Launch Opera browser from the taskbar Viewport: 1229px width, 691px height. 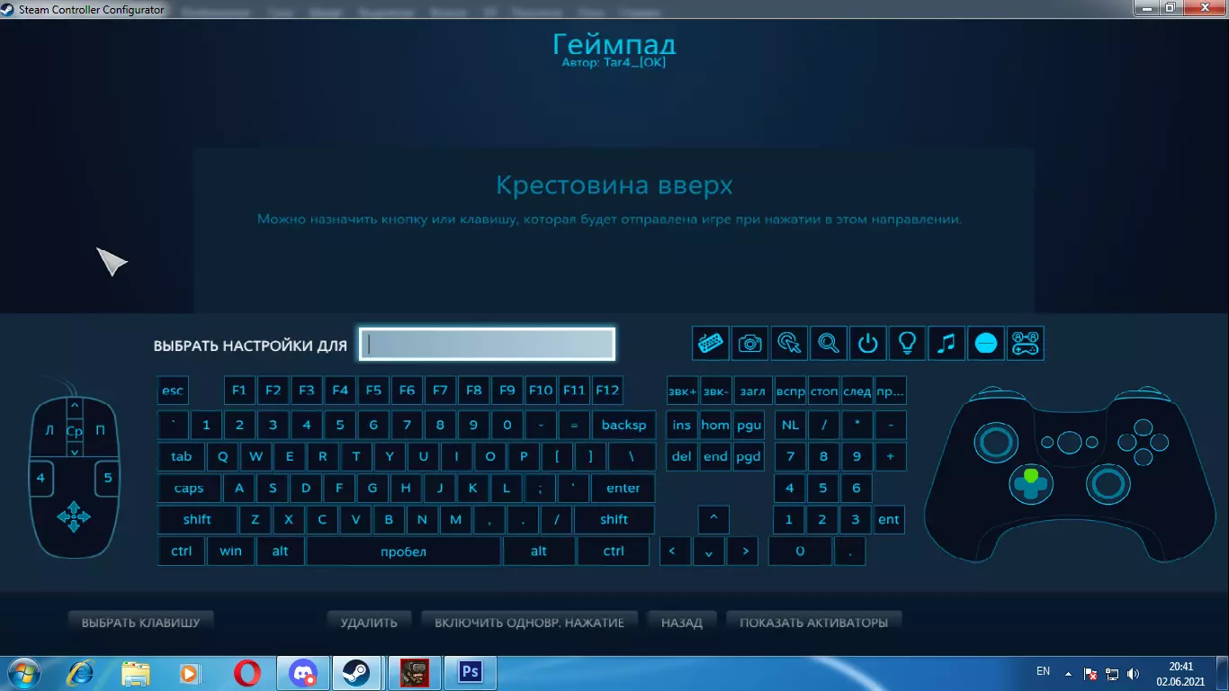click(x=247, y=673)
